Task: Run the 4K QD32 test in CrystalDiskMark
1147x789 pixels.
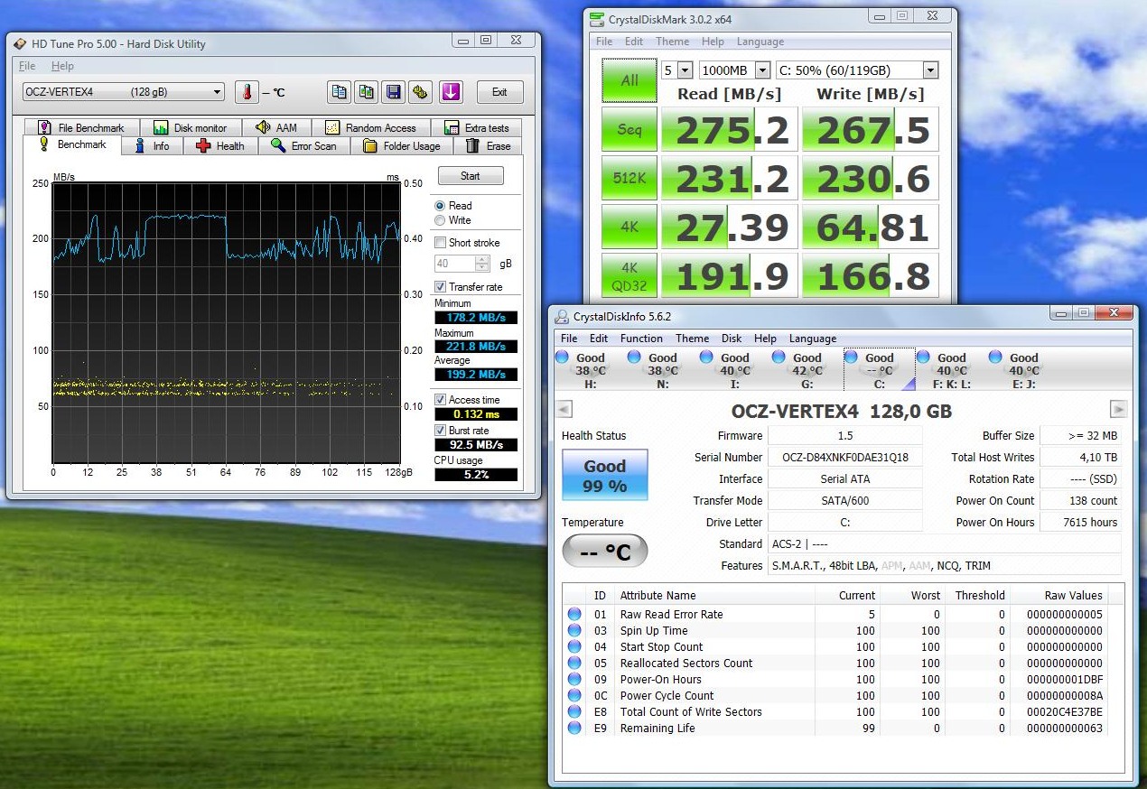Action: click(x=629, y=275)
